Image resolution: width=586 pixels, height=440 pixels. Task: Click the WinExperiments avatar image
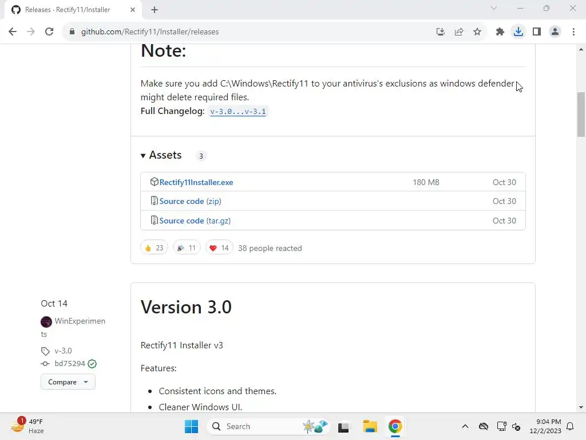tap(46, 322)
